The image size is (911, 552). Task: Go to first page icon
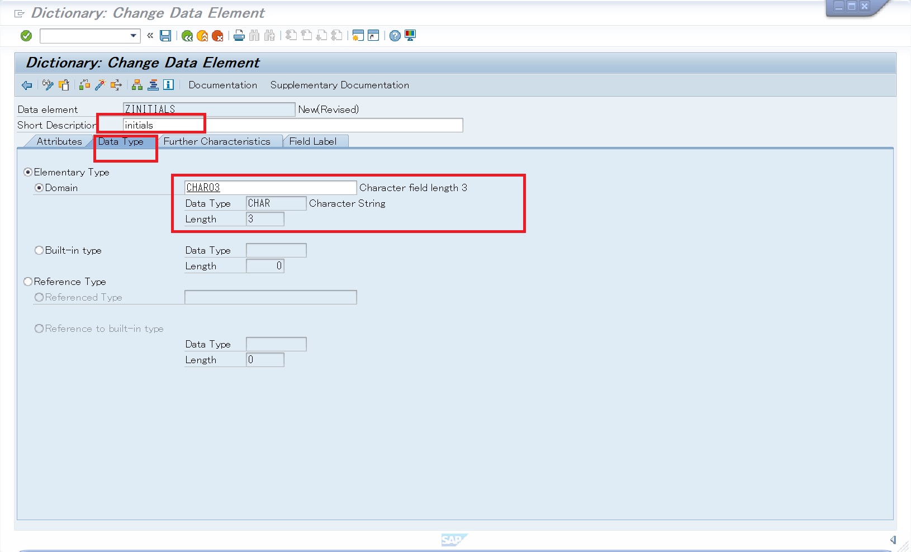[x=291, y=36]
